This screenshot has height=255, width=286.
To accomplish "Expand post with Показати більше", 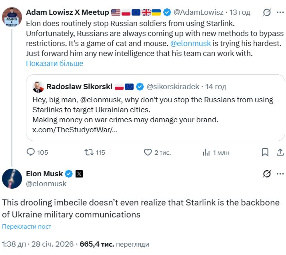I will point(54,63).
